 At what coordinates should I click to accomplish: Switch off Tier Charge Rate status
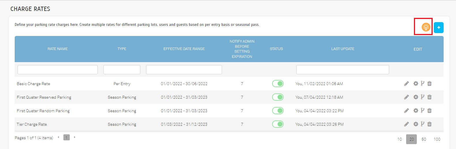[278, 124]
